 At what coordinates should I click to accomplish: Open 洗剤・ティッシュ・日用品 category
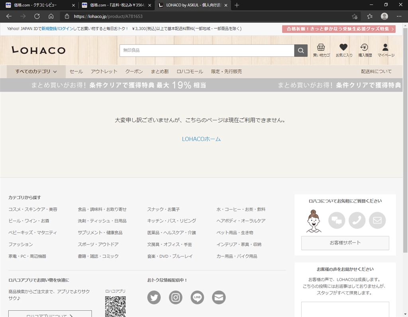click(x=102, y=221)
